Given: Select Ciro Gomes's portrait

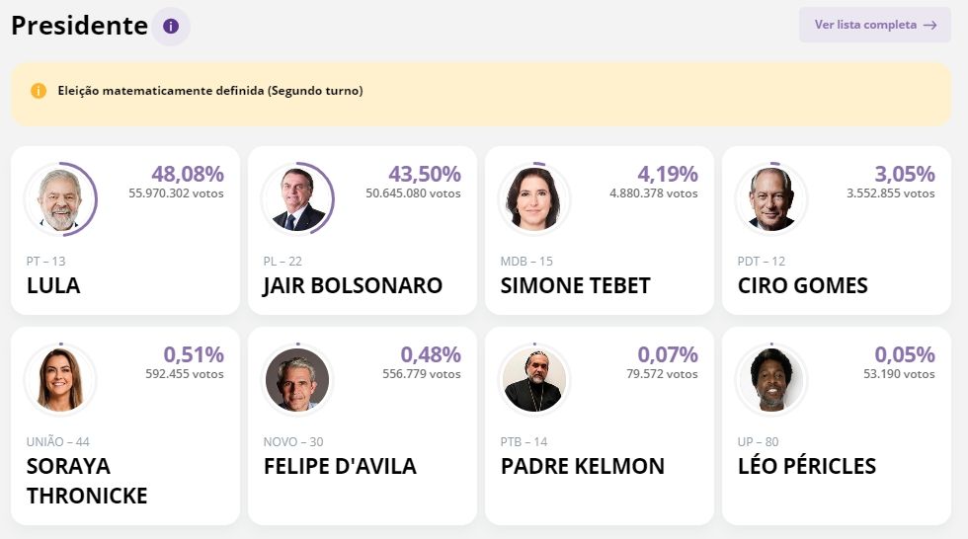Looking at the screenshot, I should [x=771, y=199].
